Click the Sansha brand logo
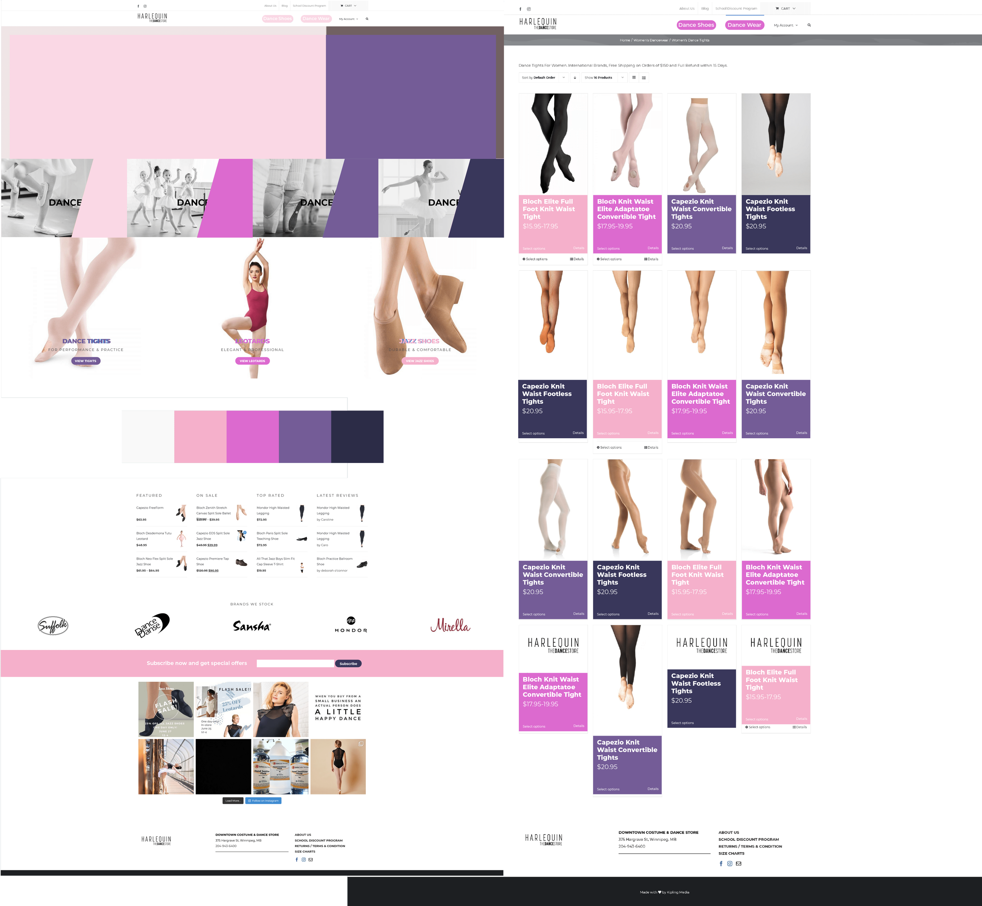 251,626
